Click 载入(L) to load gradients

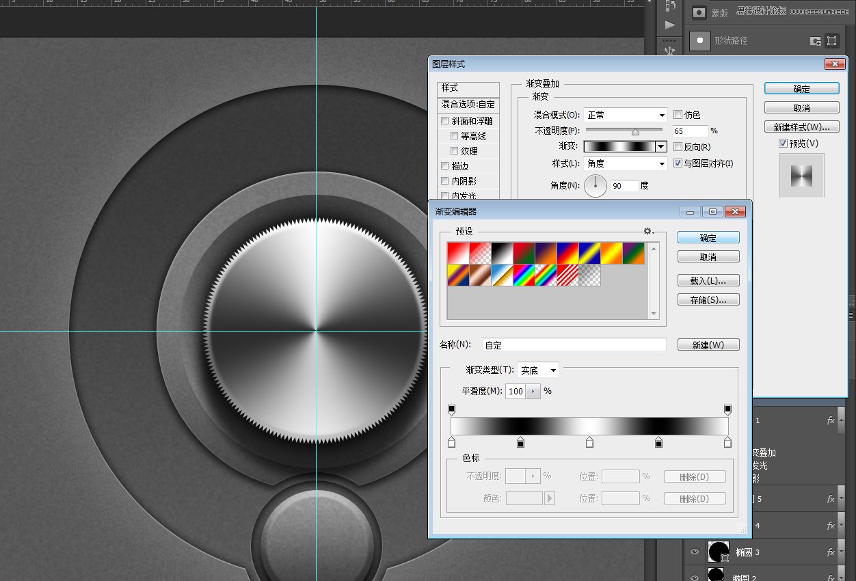tap(708, 280)
